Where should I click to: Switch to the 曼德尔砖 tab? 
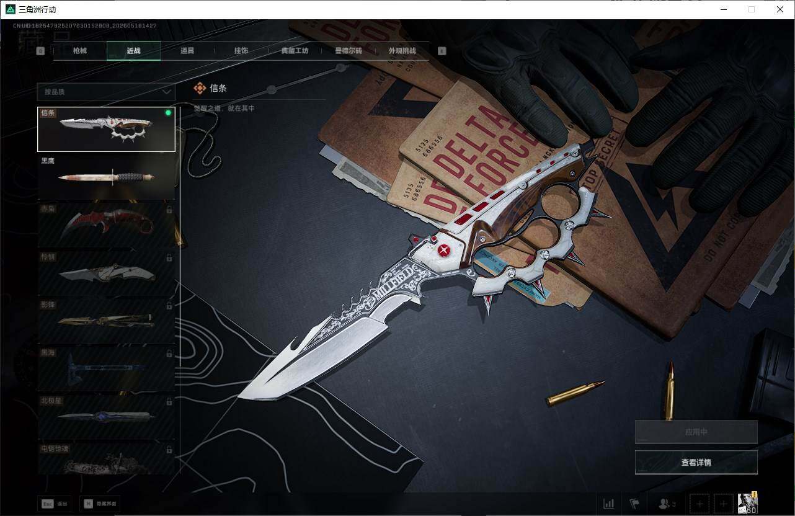349,51
